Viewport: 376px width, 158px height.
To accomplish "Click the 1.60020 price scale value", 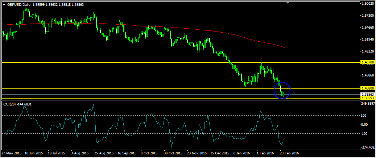I will point(368,4).
